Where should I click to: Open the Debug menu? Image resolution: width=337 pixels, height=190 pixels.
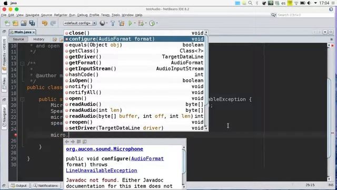click(82, 15)
